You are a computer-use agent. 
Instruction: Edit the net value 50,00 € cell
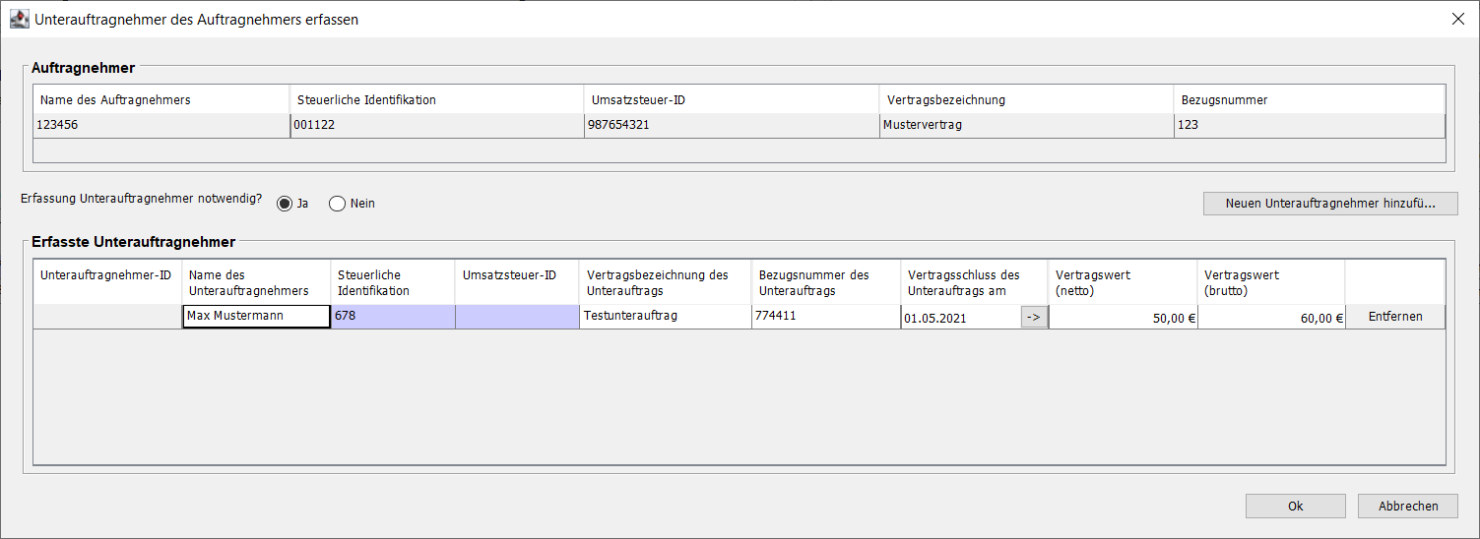click(x=1124, y=317)
